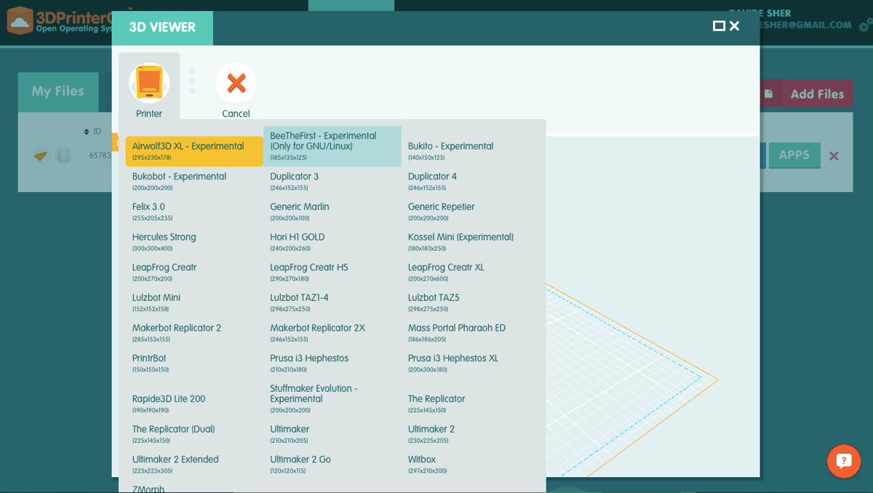
Task: Sort files by ID column
Action: 93,132
